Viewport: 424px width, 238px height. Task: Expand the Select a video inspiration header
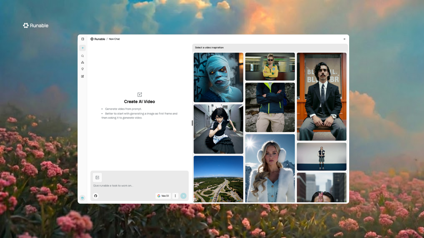click(209, 48)
